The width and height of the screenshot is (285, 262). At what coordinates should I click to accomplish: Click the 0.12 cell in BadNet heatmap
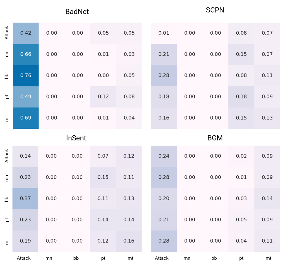(x=103, y=97)
